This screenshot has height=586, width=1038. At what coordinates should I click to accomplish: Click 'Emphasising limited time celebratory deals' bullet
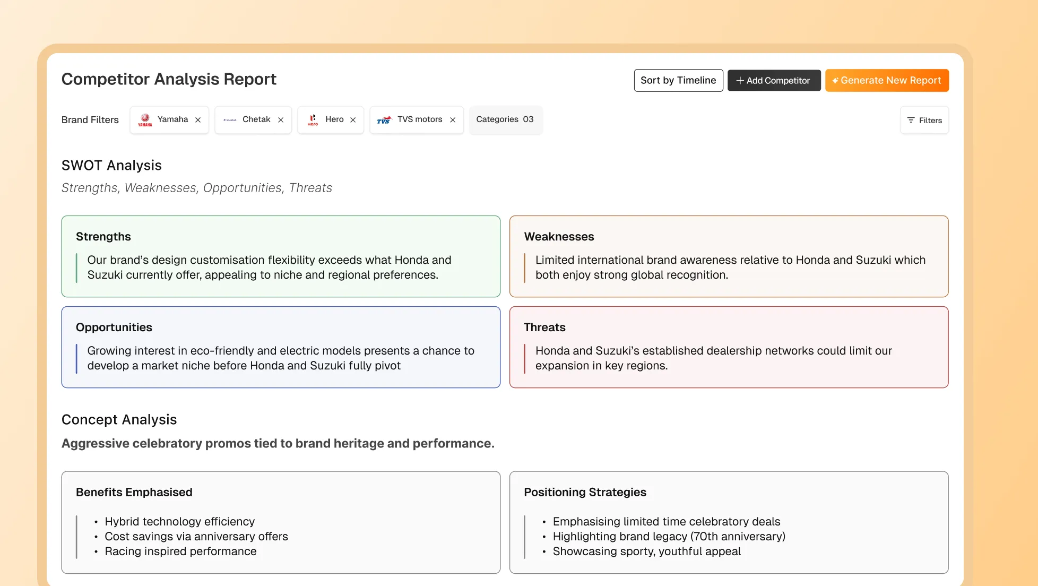point(667,522)
